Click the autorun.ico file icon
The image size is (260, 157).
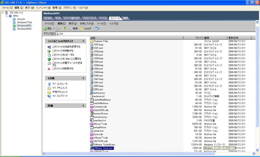tap(92, 93)
